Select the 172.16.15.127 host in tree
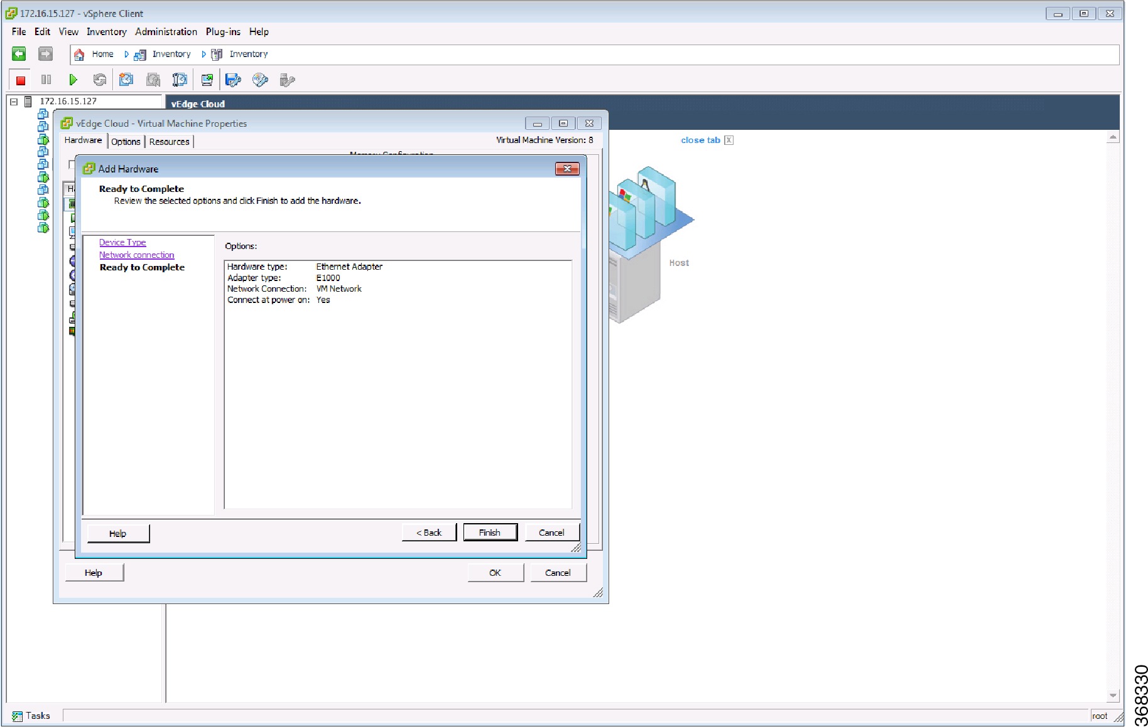The image size is (1148, 727). point(68,101)
